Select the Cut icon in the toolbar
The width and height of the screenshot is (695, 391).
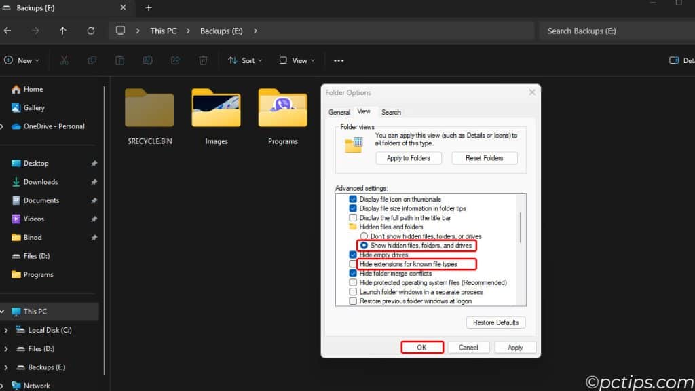coord(64,60)
